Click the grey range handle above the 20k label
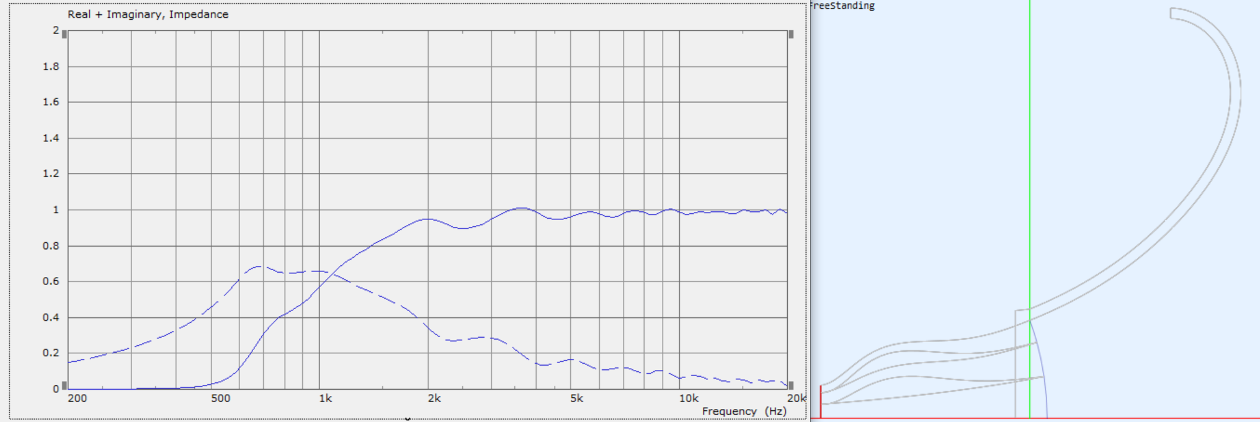The height and width of the screenshot is (422, 1260). [x=791, y=385]
